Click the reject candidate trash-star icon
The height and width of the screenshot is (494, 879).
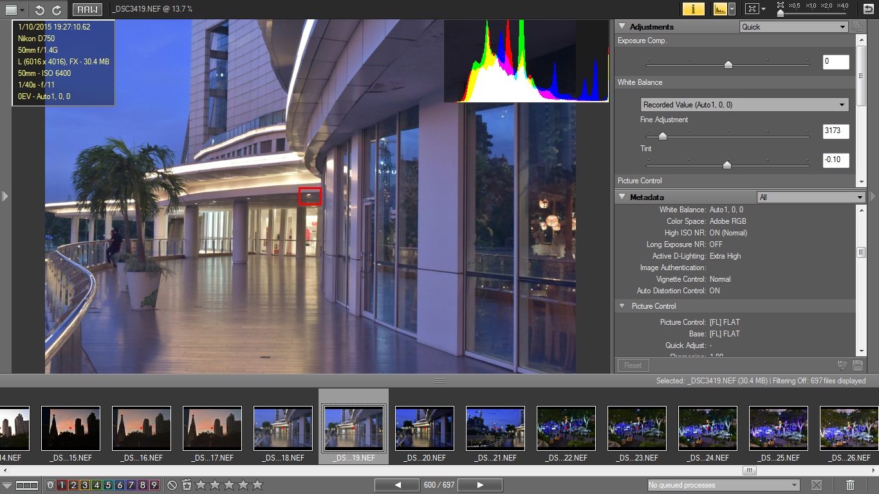pyautogui.click(x=187, y=485)
